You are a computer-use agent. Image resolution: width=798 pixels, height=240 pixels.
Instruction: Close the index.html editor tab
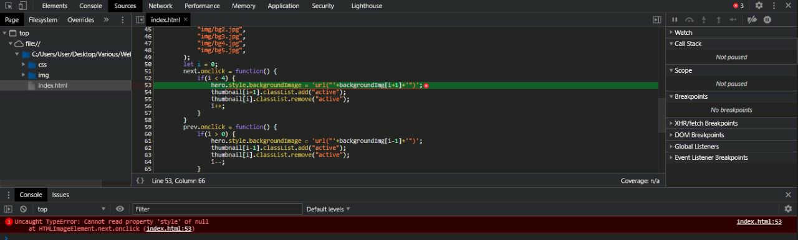click(186, 20)
